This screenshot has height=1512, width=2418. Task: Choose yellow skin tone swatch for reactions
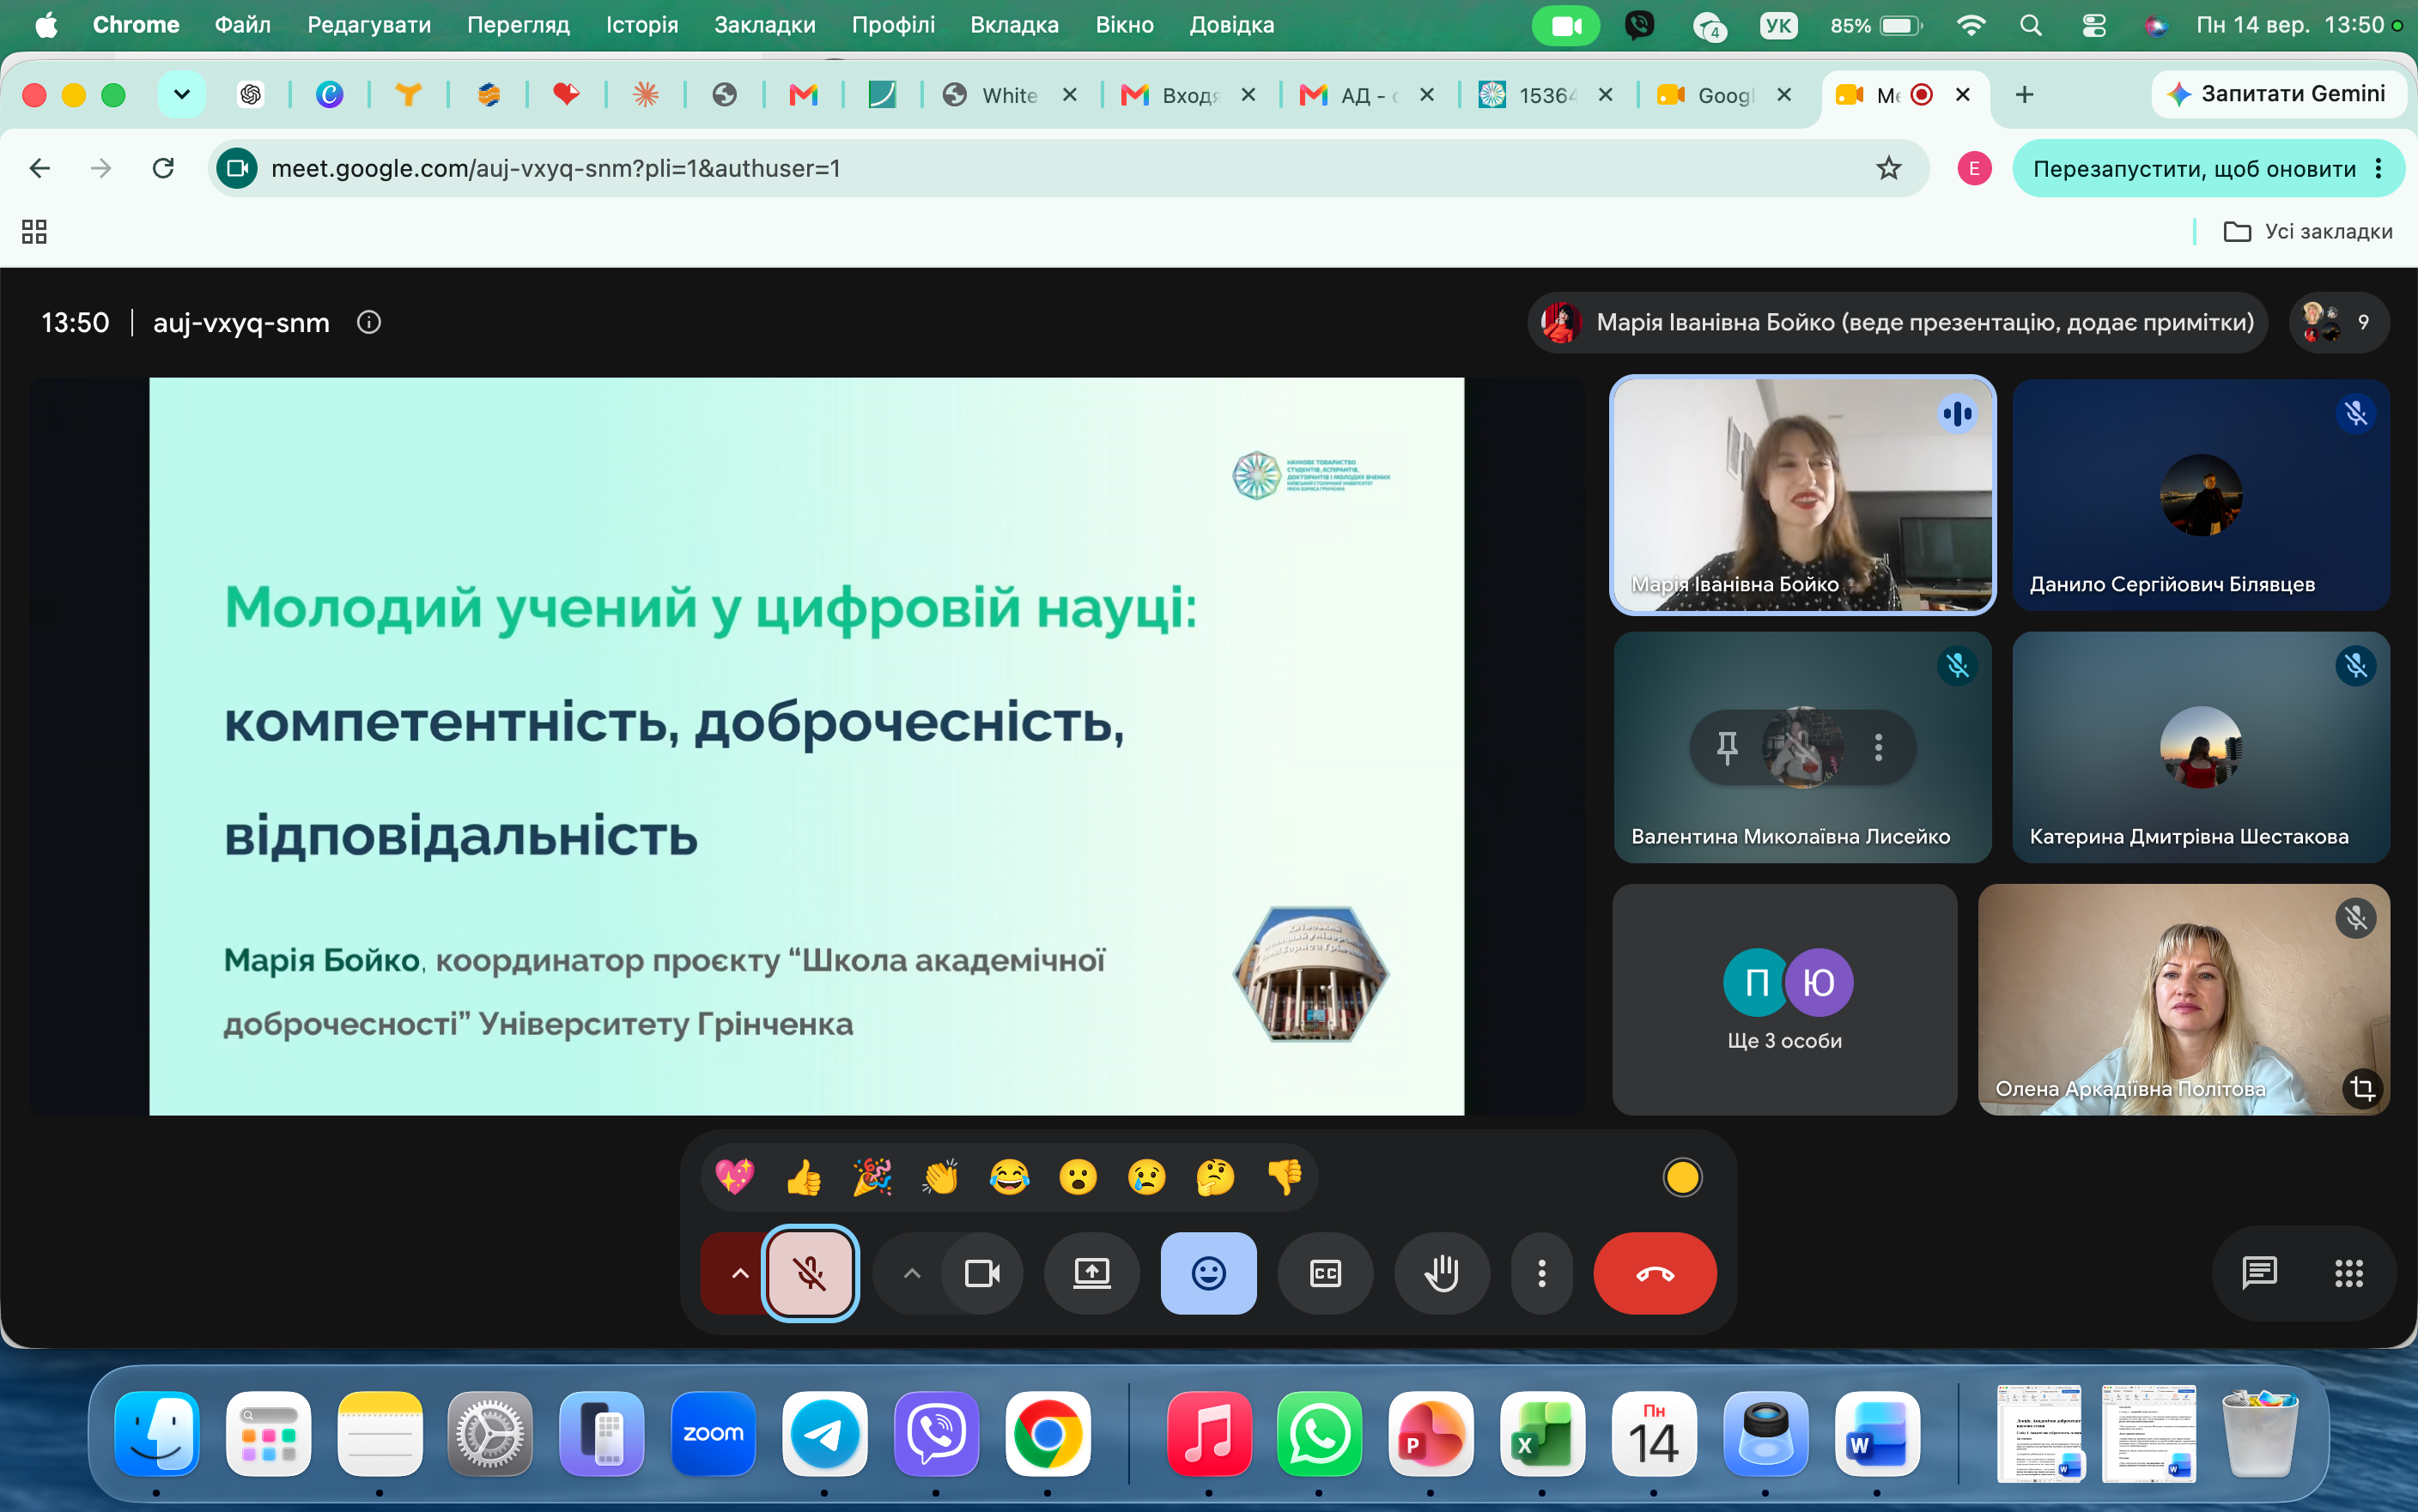click(1682, 1177)
